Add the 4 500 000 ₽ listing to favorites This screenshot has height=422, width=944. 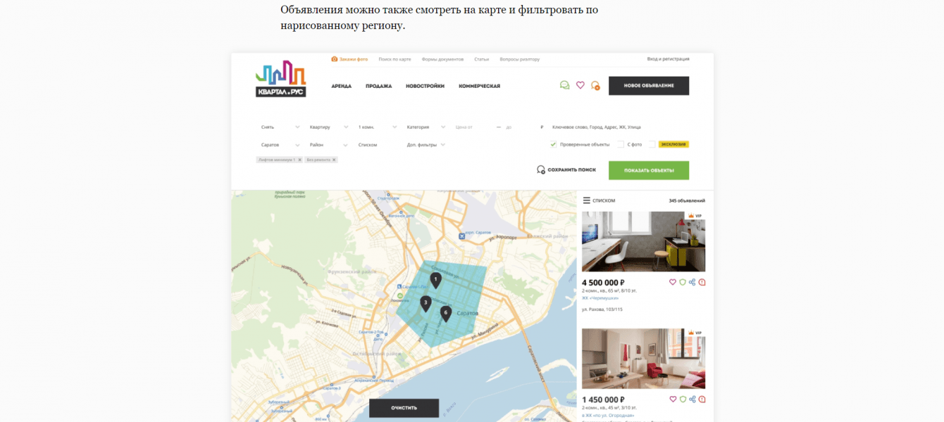(x=673, y=282)
